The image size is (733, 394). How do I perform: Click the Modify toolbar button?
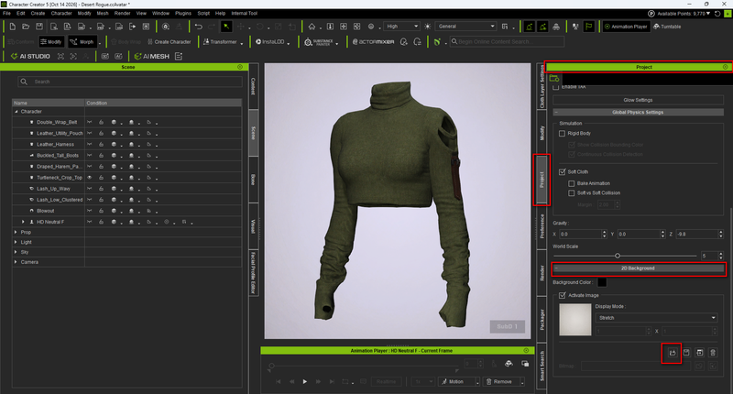(x=51, y=42)
